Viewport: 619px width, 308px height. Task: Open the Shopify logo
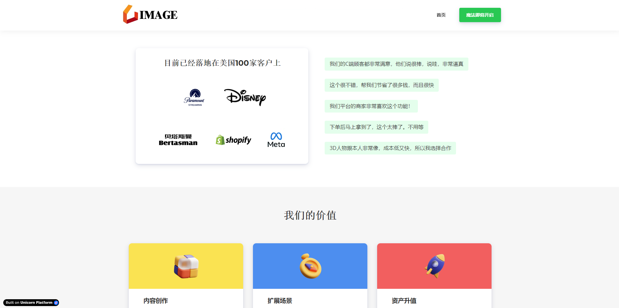pos(233,140)
